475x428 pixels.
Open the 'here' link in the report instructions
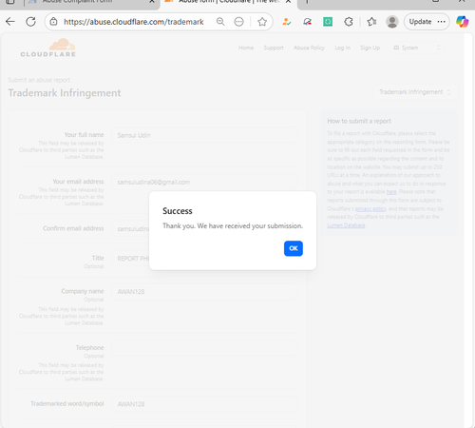[x=391, y=192]
